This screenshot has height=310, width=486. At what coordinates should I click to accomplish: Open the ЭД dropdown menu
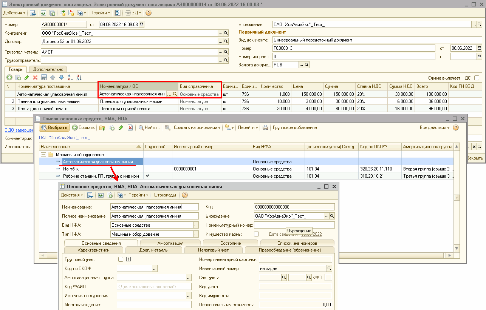pos(133,13)
